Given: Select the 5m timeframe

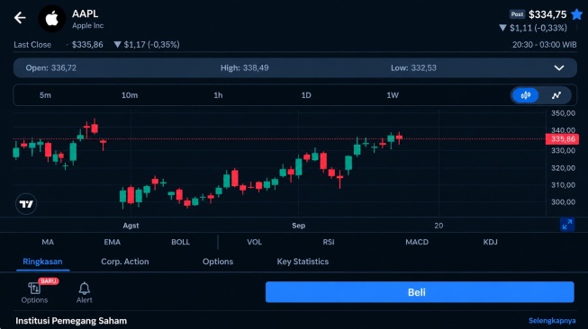Looking at the screenshot, I should coord(45,95).
